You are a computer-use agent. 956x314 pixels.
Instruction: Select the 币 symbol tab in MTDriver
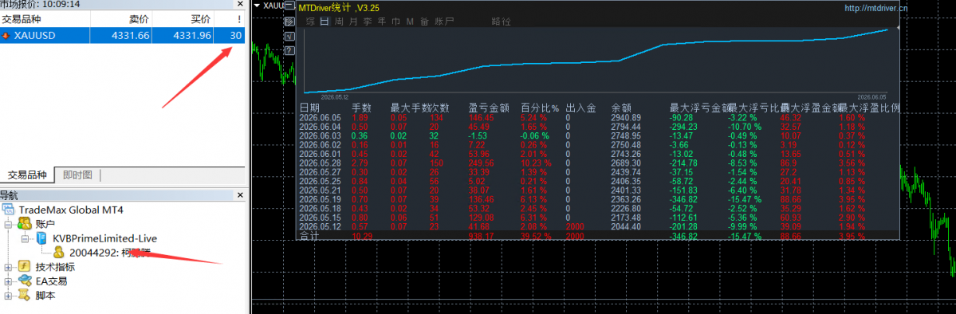coord(395,22)
